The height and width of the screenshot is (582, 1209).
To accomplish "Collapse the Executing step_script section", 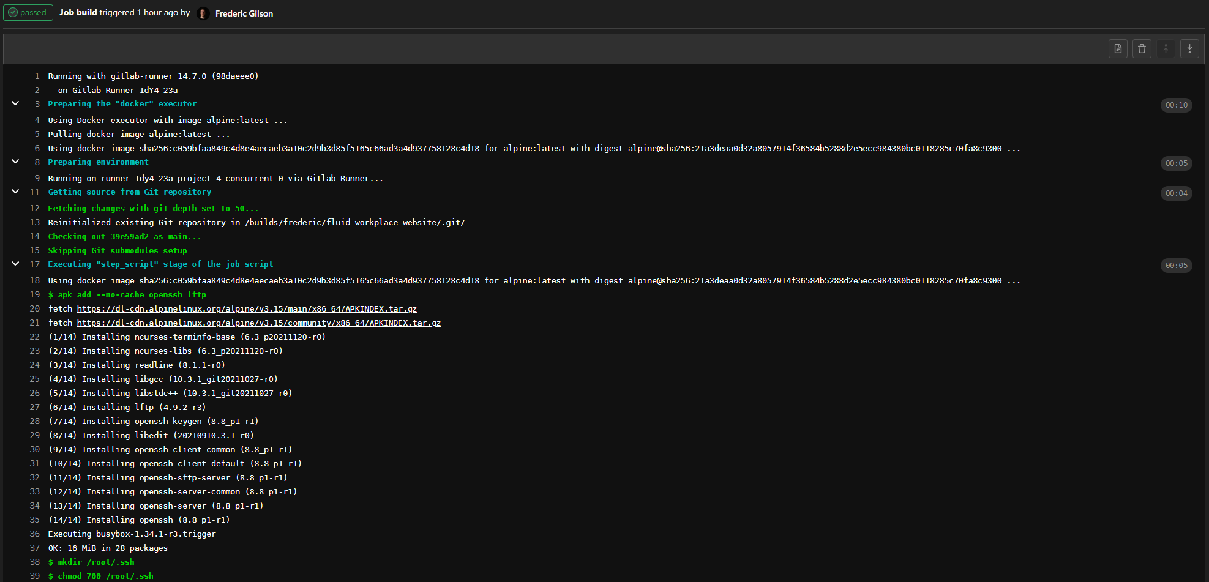I will pyautogui.click(x=15, y=264).
